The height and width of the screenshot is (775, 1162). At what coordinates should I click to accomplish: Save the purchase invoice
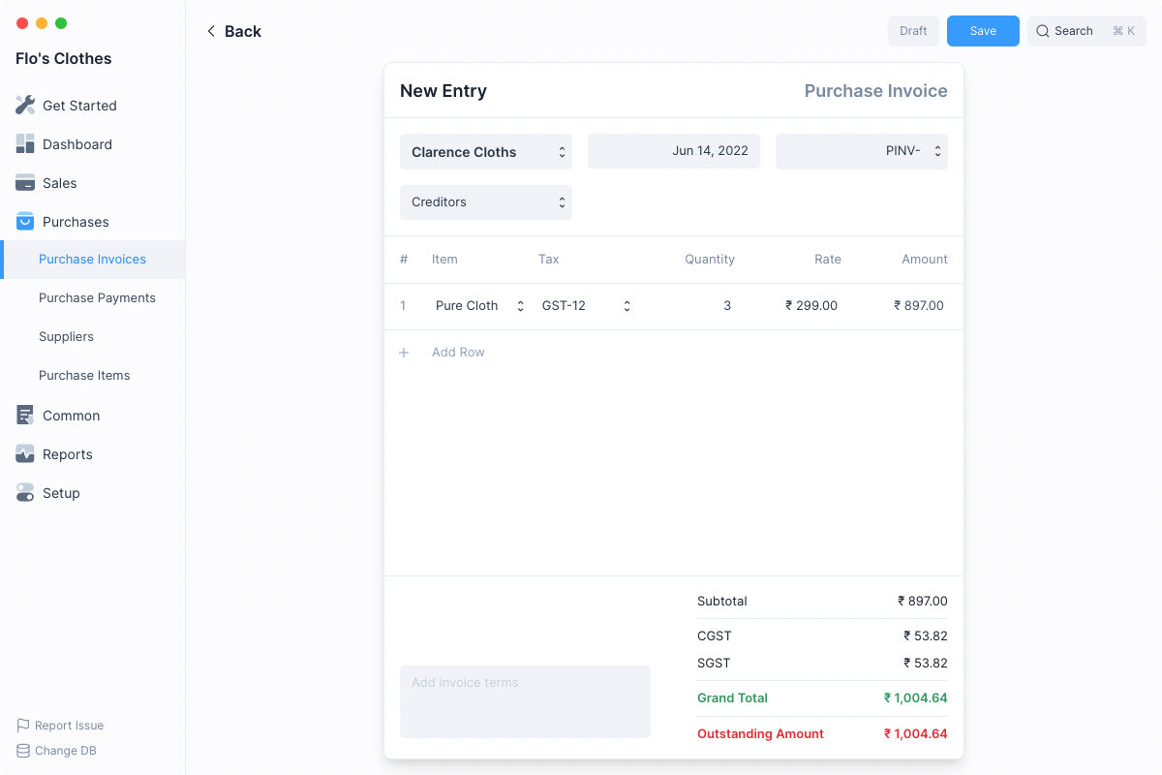[x=983, y=31]
